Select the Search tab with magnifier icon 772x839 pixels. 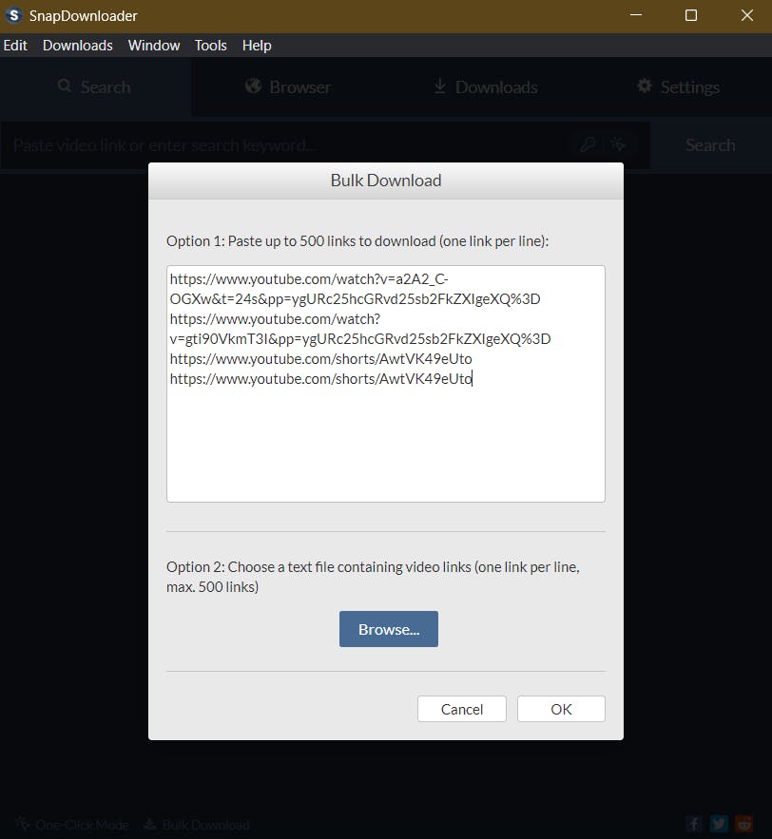point(95,86)
